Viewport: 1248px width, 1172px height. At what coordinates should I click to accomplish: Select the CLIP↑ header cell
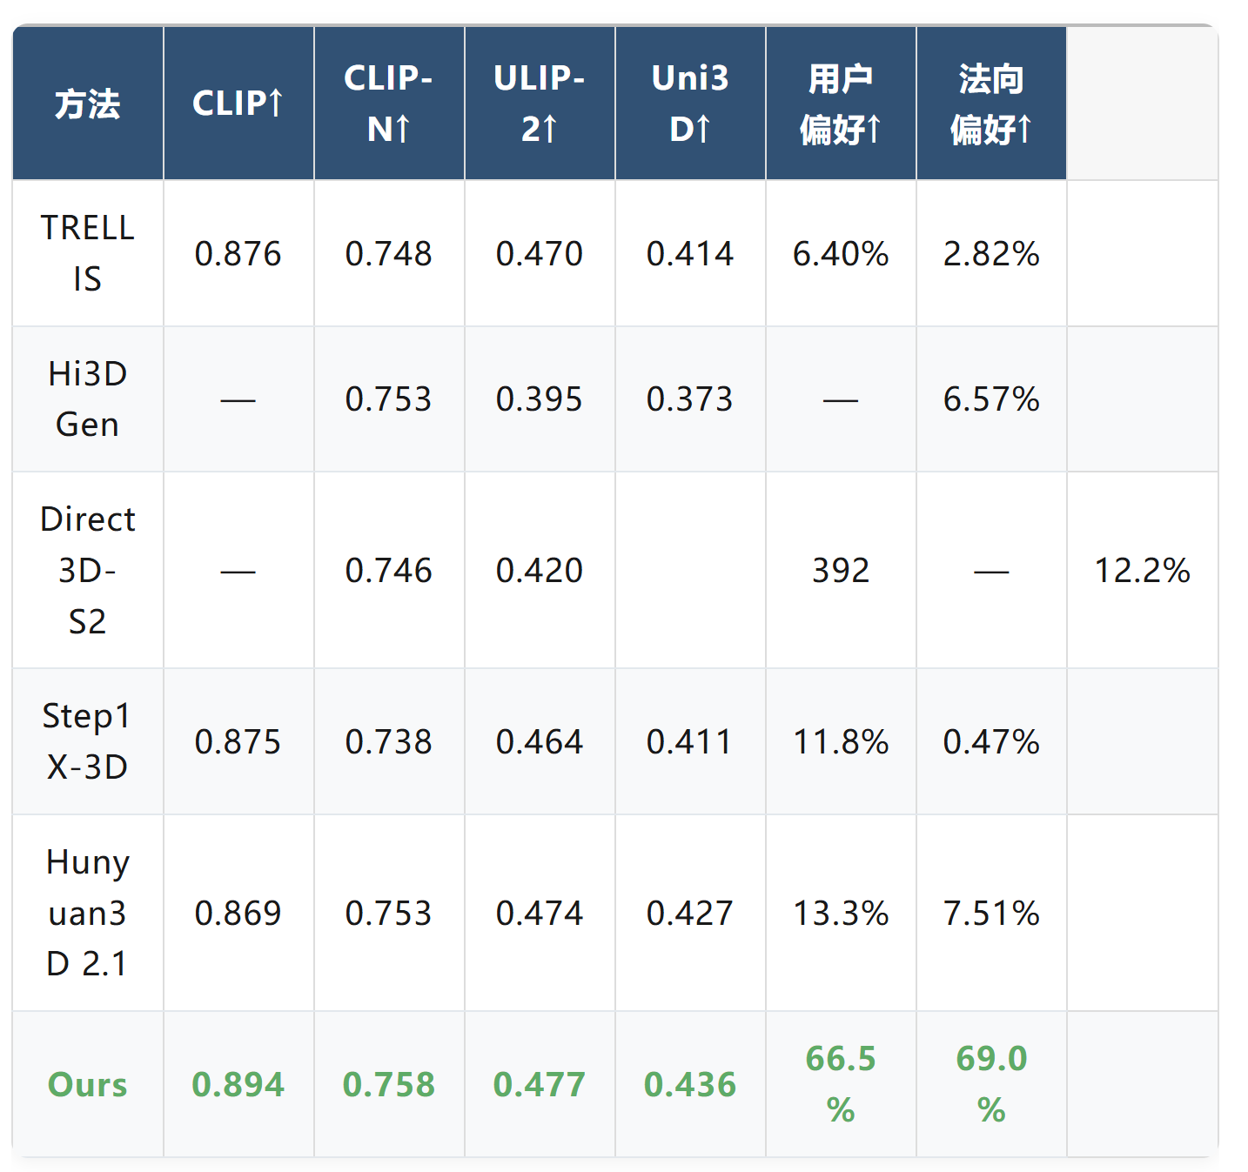pyautogui.click(x=238, y=104)
